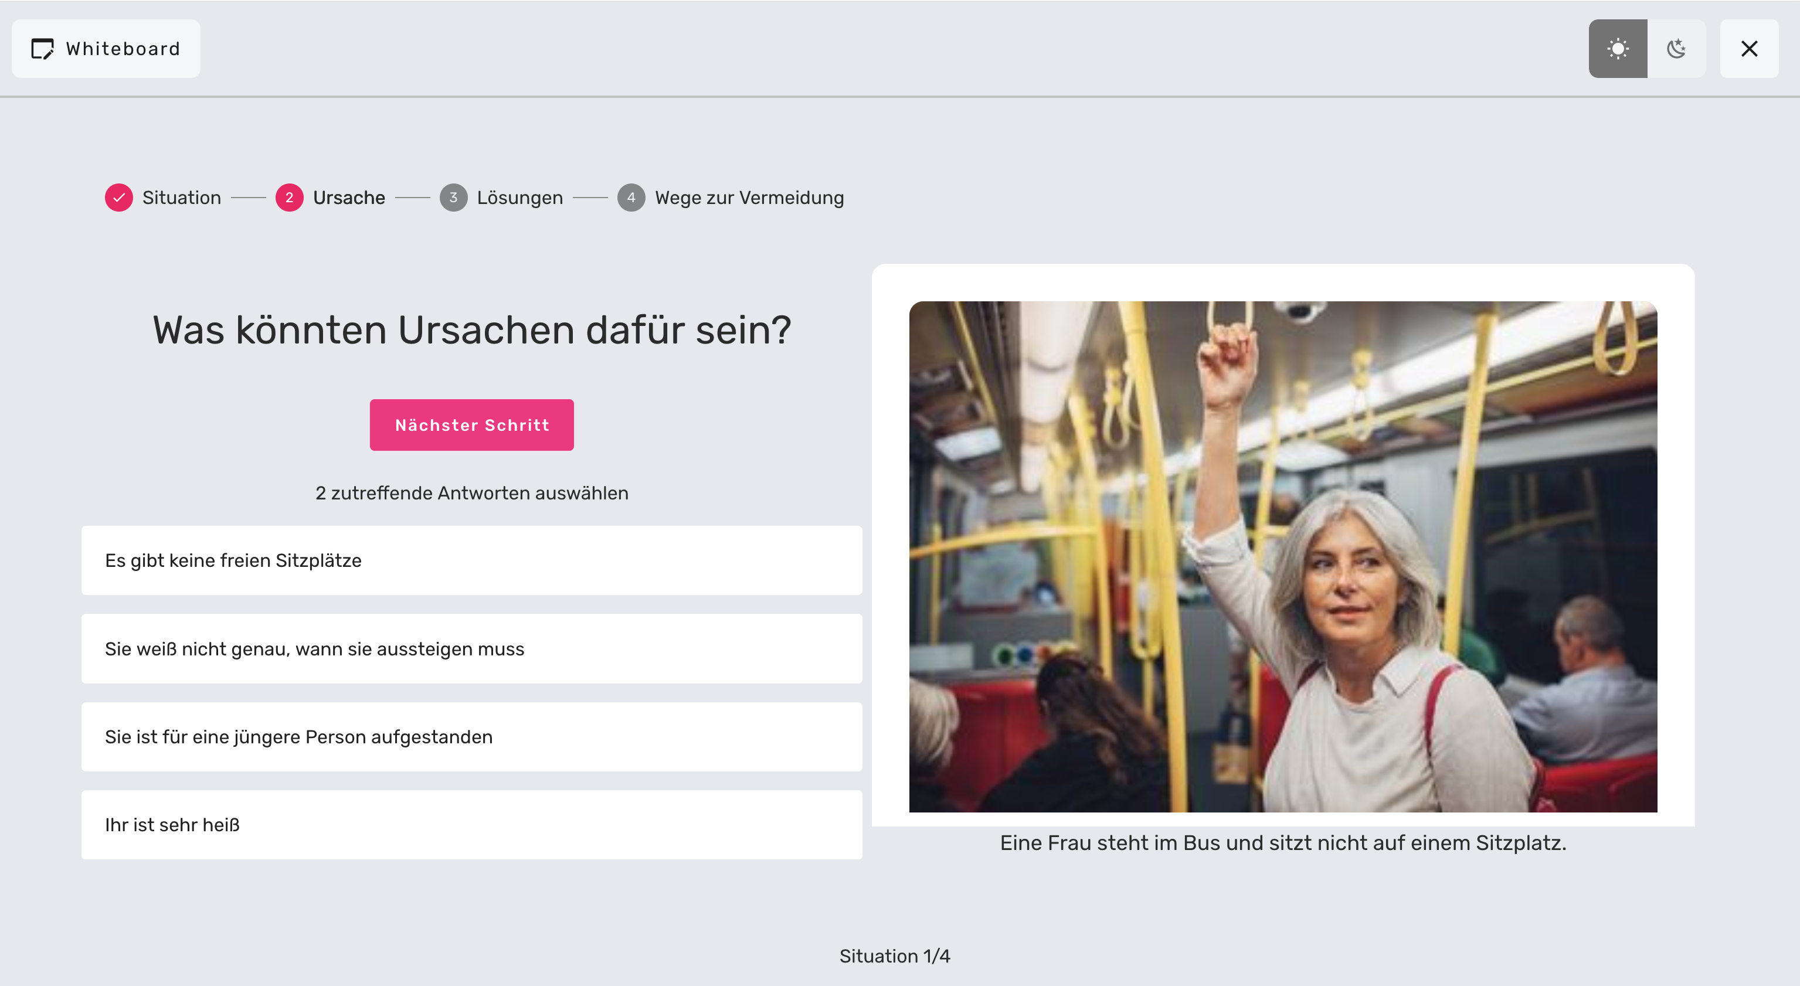Click the Situation checkmark step icon
This screenshot has height=986, width=1800.
pos(119,198)
